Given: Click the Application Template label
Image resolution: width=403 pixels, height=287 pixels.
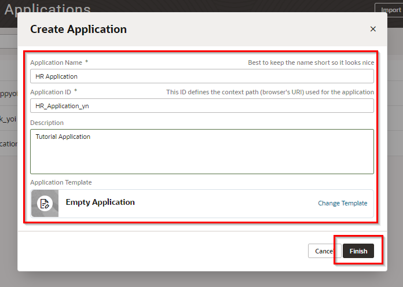Looking at the screenshot, I should point(61,182).
